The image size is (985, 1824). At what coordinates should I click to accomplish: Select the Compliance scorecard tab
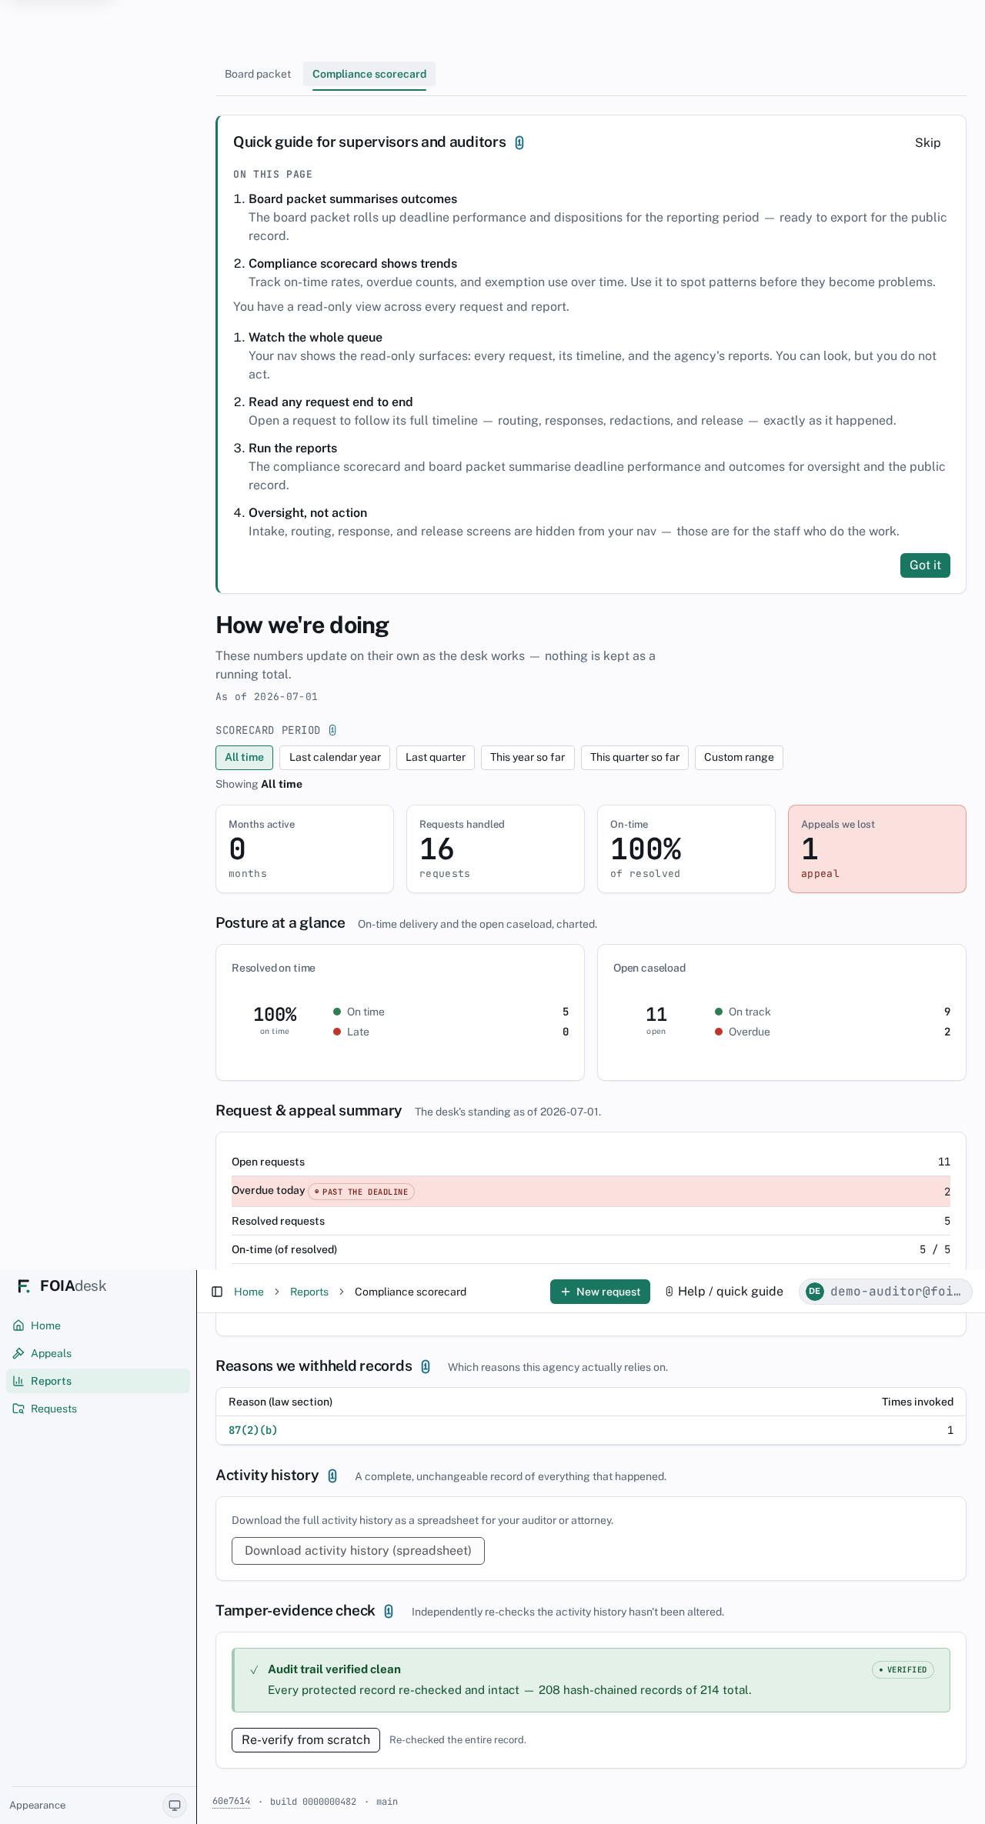pos(369,74)
